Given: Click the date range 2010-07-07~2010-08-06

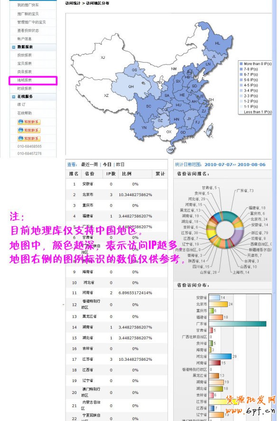Looking at the screenshot, I should coord(235,165).
